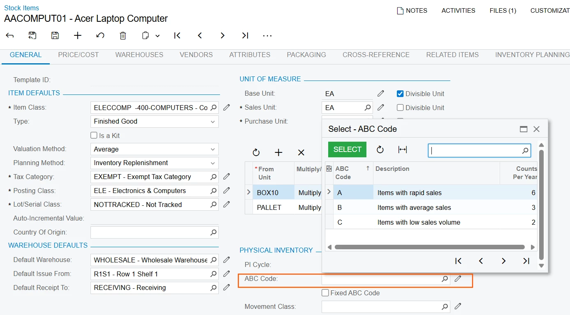
Task: Refresh the ABC Code selector list
Action: (380, 149)
